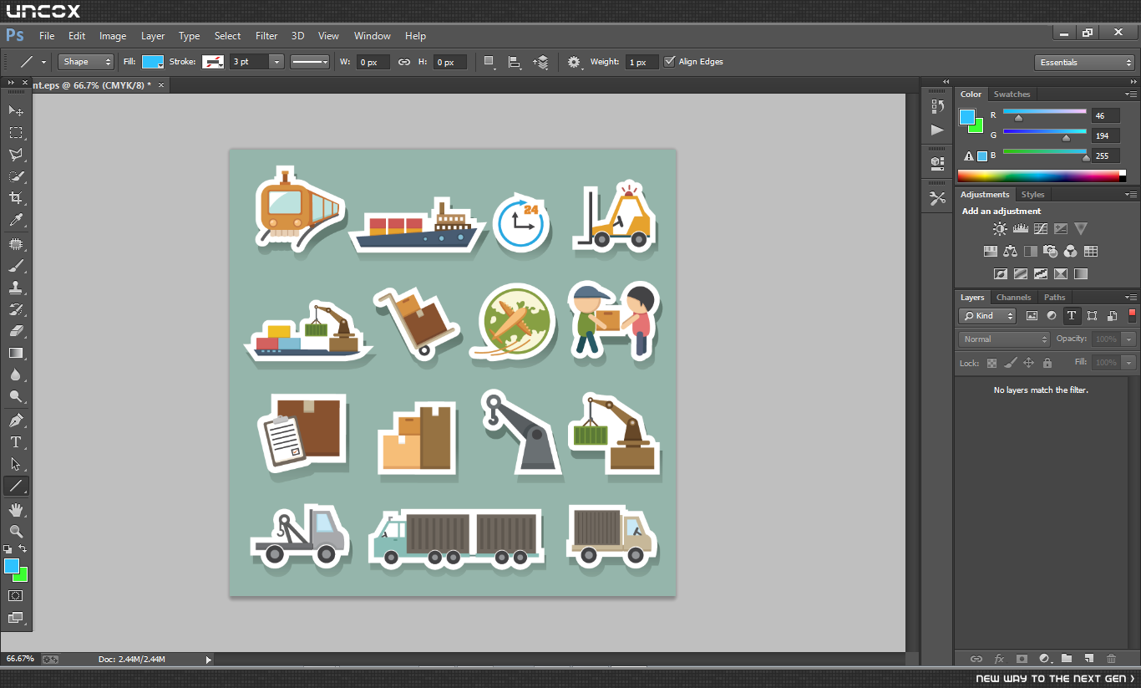Select the Clone Stamp tool
1141x688 pixels.
pos(16,288)
